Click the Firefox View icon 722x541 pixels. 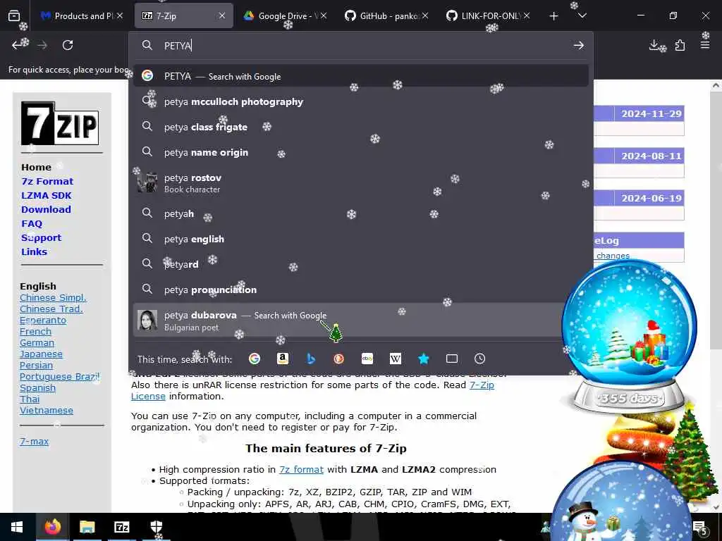pos(14,15)
